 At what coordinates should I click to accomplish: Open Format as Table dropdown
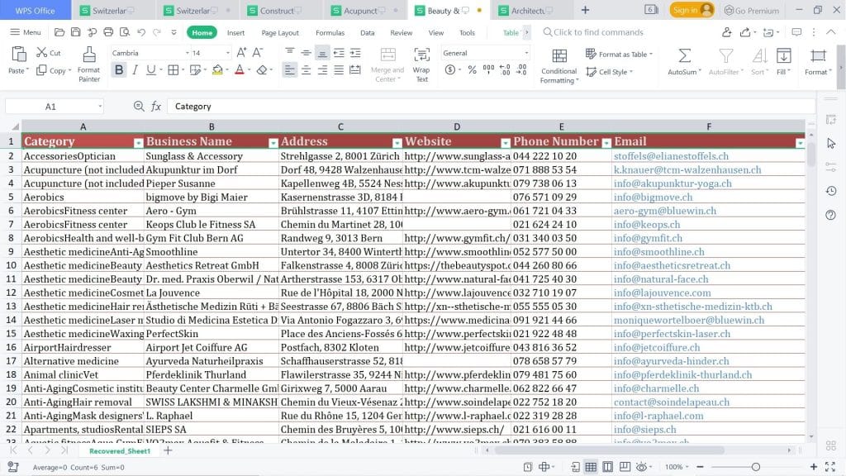tap(619, 54)
